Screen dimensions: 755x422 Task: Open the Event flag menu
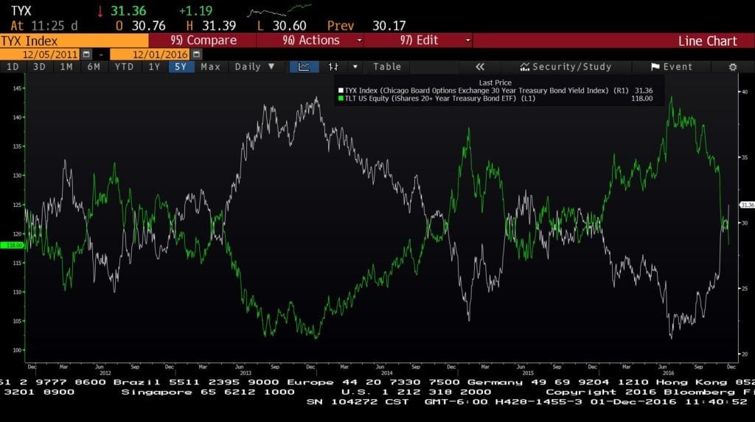click(671, 67)
